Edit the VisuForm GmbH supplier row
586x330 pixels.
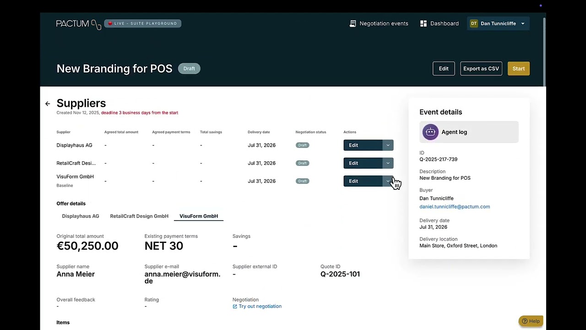pyautogui.click(x=363, y=181)
